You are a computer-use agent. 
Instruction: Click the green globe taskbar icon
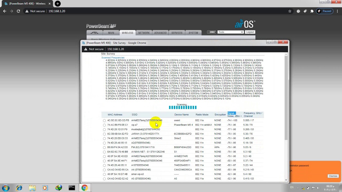(x=59, y=188)
